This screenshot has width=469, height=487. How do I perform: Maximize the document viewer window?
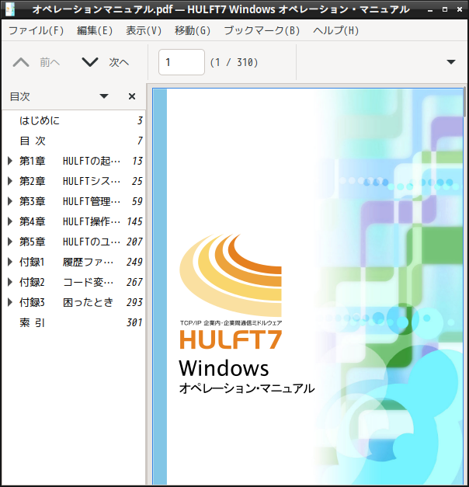445,9
